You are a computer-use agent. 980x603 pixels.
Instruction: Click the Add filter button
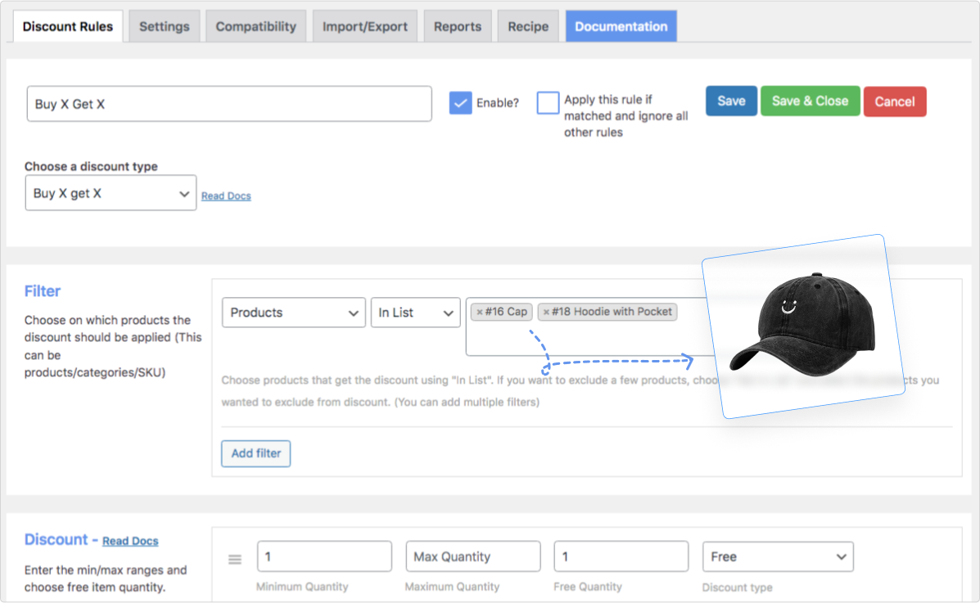pyautogui.click(x=255, y=453)
